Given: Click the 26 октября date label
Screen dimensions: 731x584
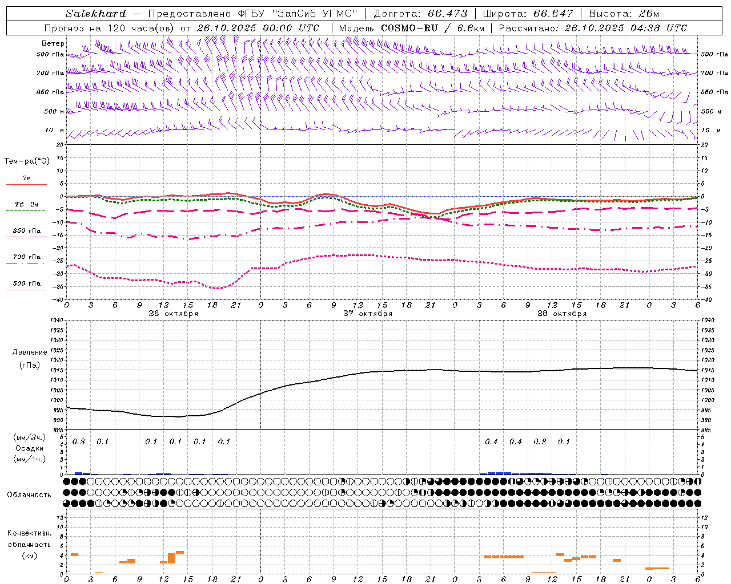Looking at the screenshot, I should (174, 314).
